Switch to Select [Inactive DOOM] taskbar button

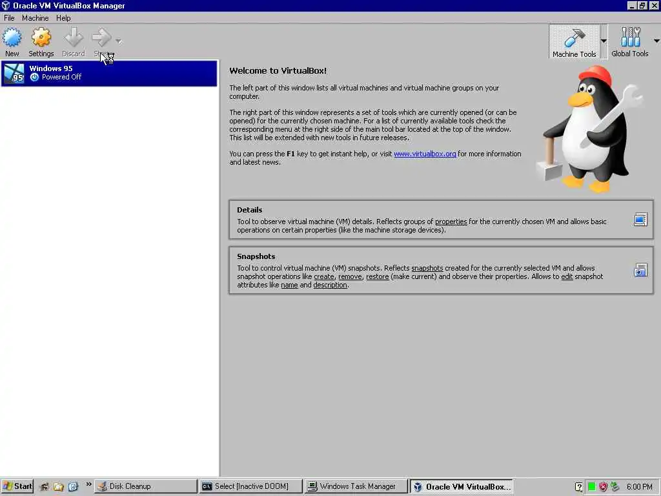(251, 486)
